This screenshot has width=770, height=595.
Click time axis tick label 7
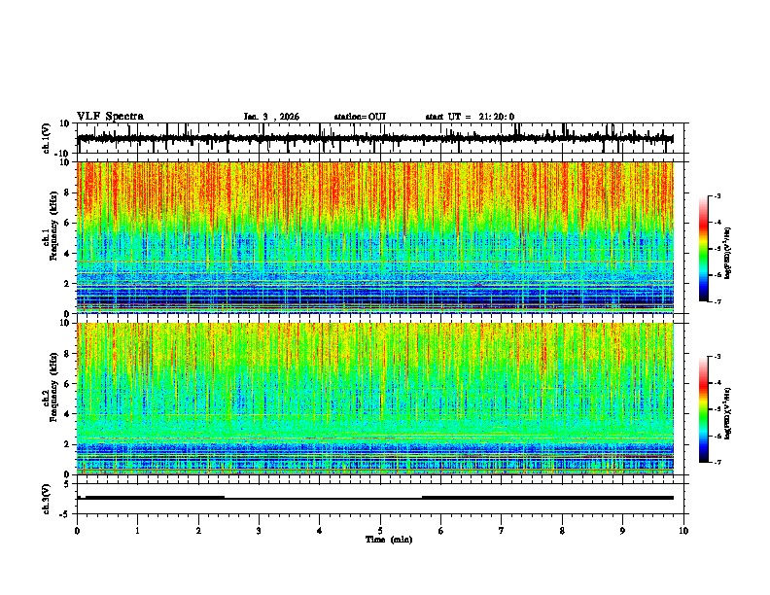pos(502,531)
